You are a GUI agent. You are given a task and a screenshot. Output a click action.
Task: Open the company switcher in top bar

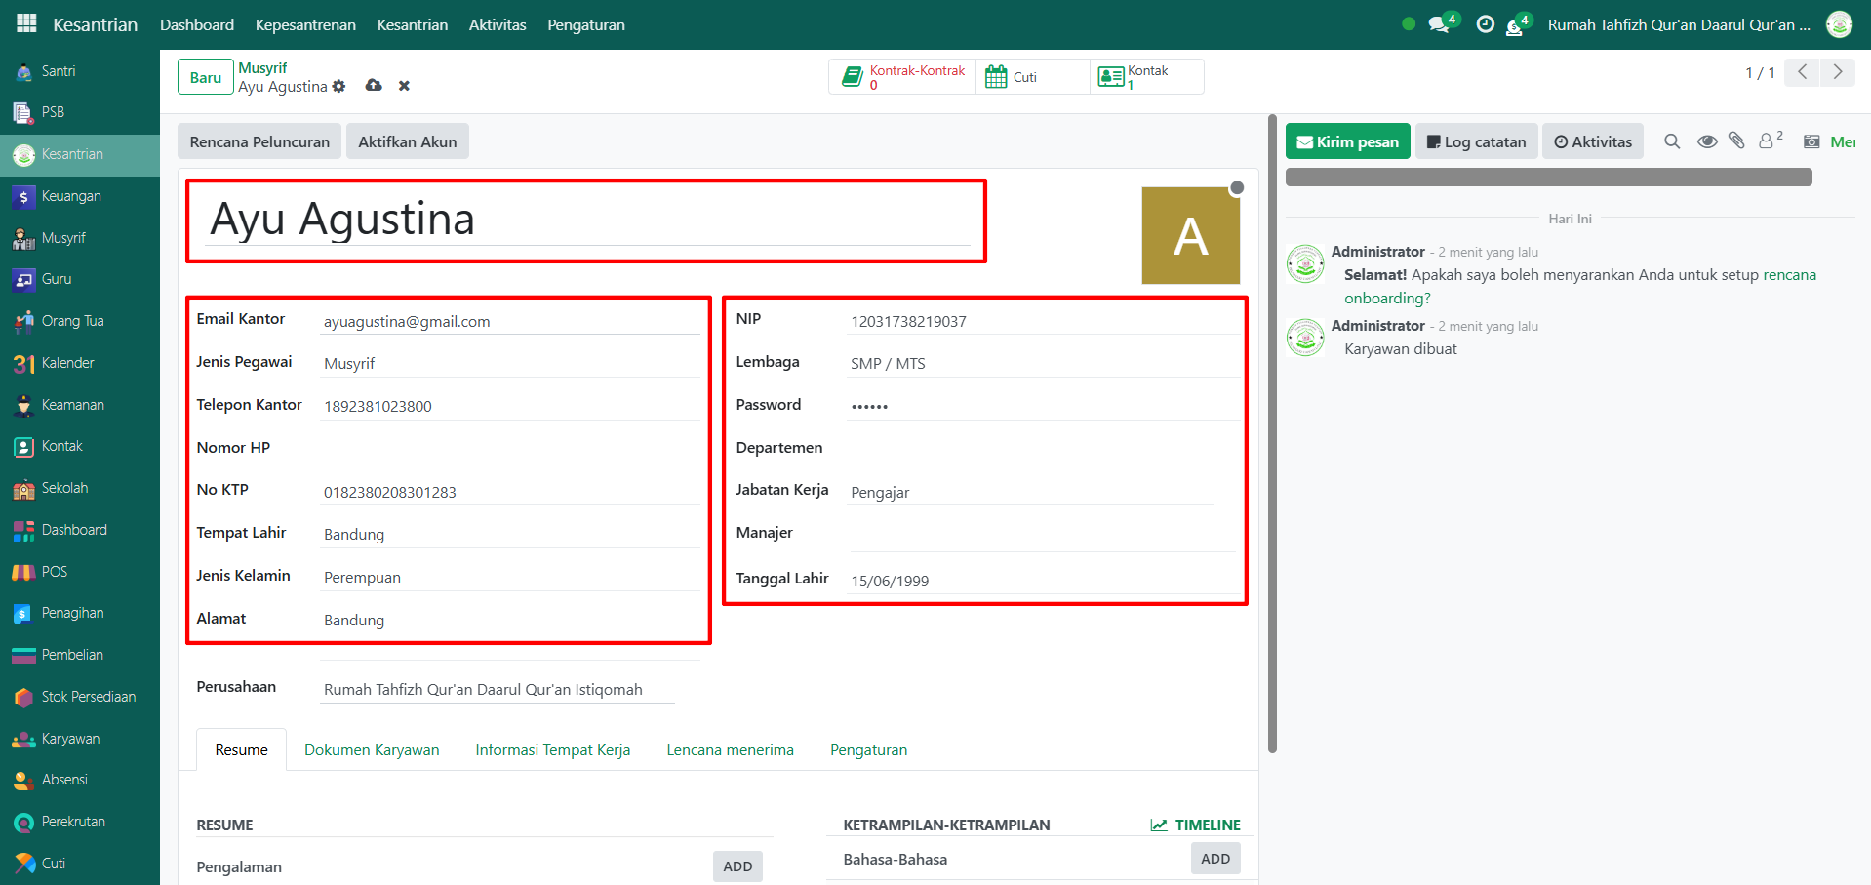pyautogui.click(x=1678, y=24)
